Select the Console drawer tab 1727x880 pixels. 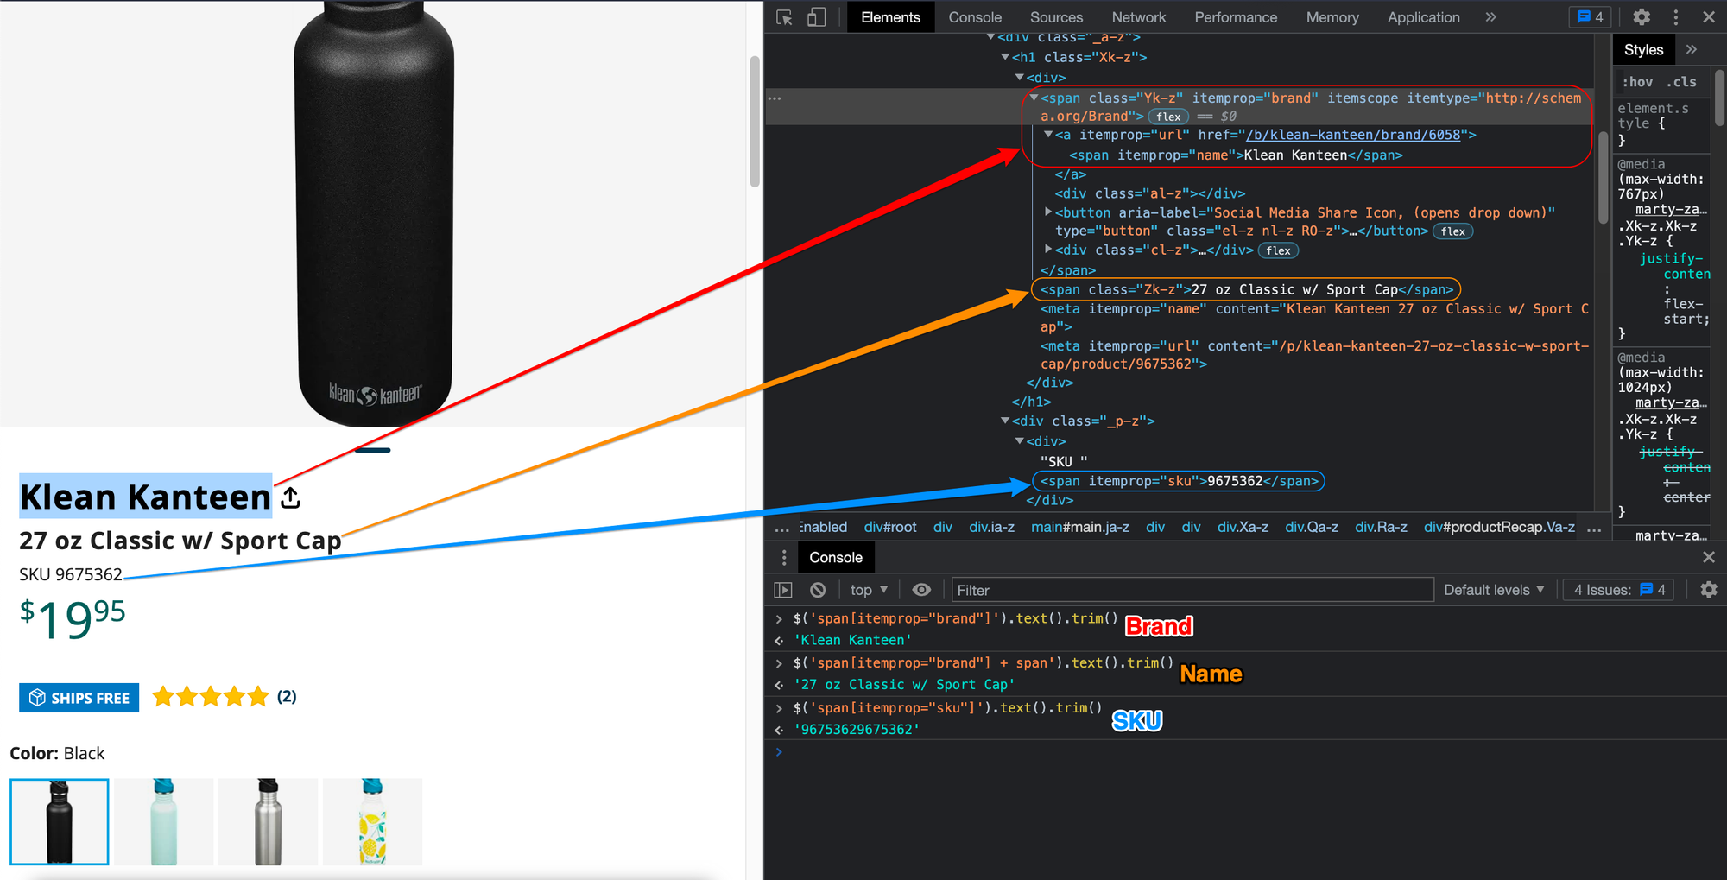836,558
